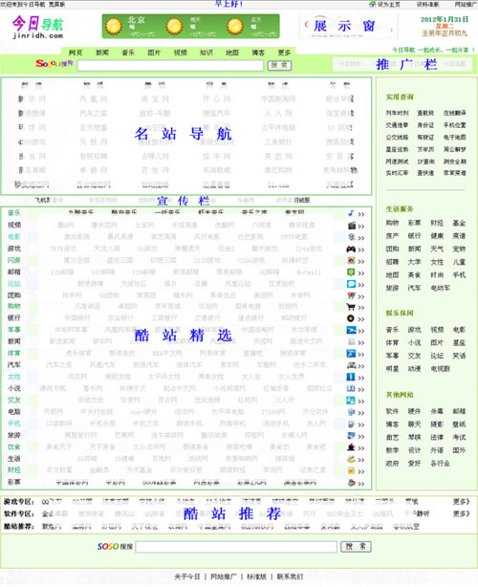Open the 联系我们 footer link
This screenshot has height=587, width=478.
pyautogui.click(x=290, y=576)
